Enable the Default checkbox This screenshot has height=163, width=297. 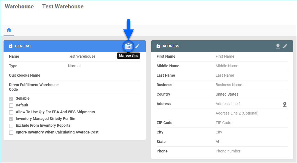pyautogui.click(x=11, y=105)
